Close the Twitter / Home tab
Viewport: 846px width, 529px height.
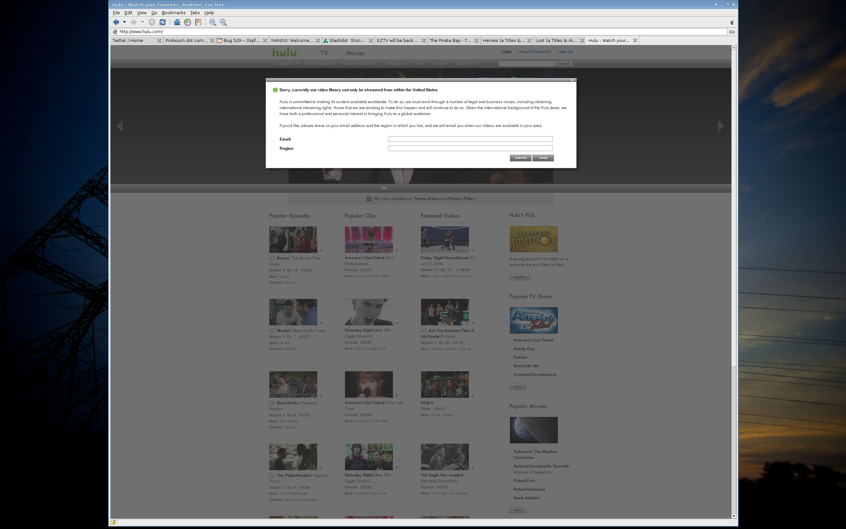[x=159, y=41]
